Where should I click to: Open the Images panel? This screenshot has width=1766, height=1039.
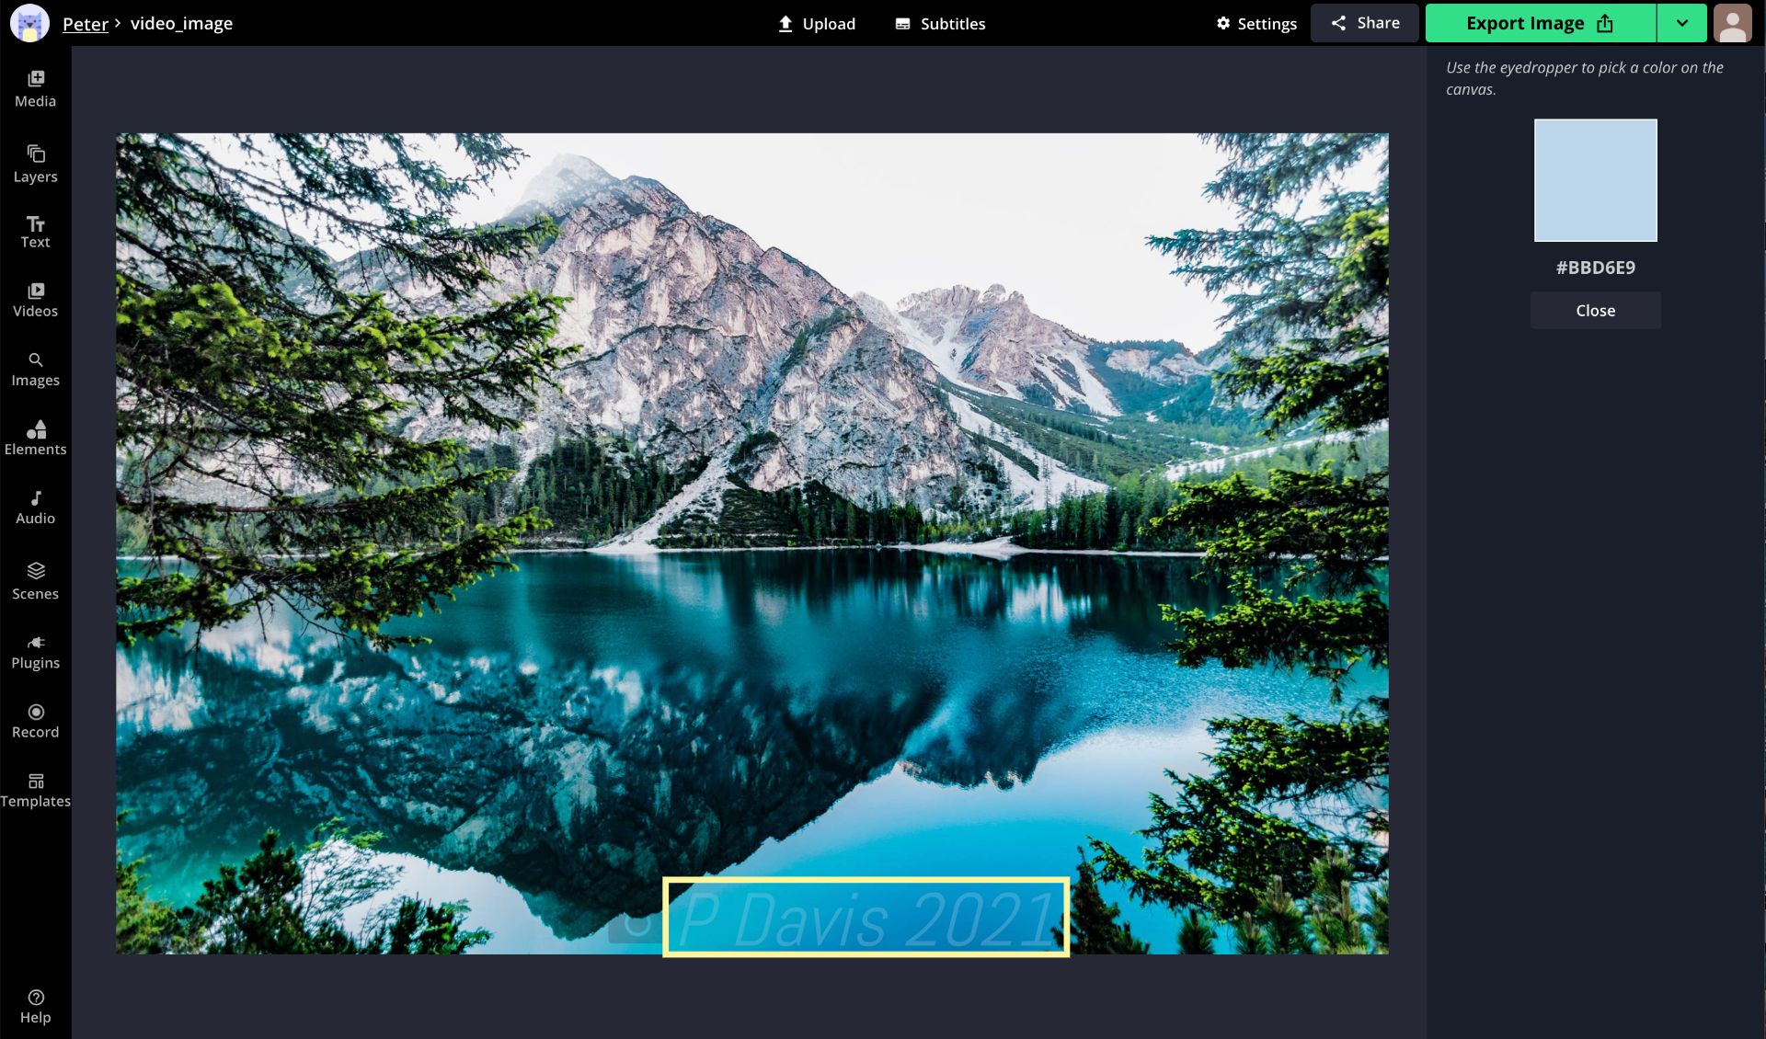pyautogui.click(x=35, y=369)
